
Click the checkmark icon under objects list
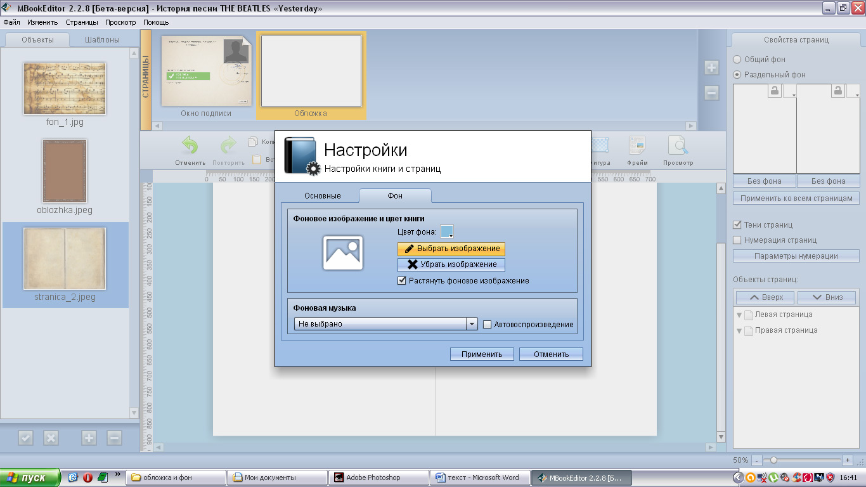point(25,438)
